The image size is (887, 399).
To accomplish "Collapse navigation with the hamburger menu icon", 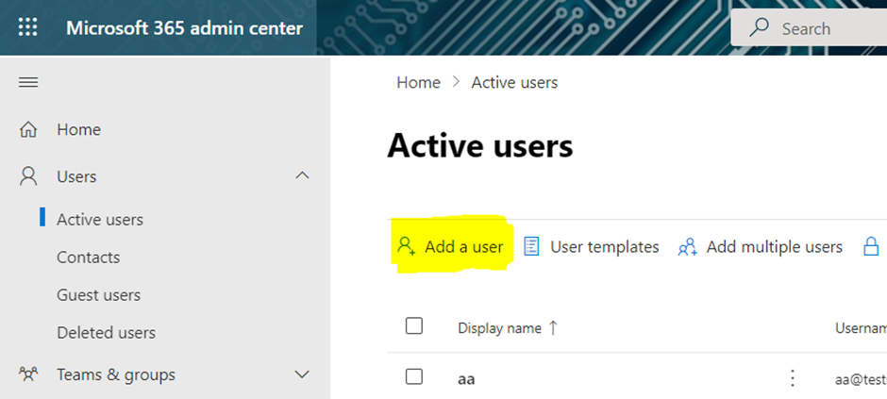I will coord(28,82).
